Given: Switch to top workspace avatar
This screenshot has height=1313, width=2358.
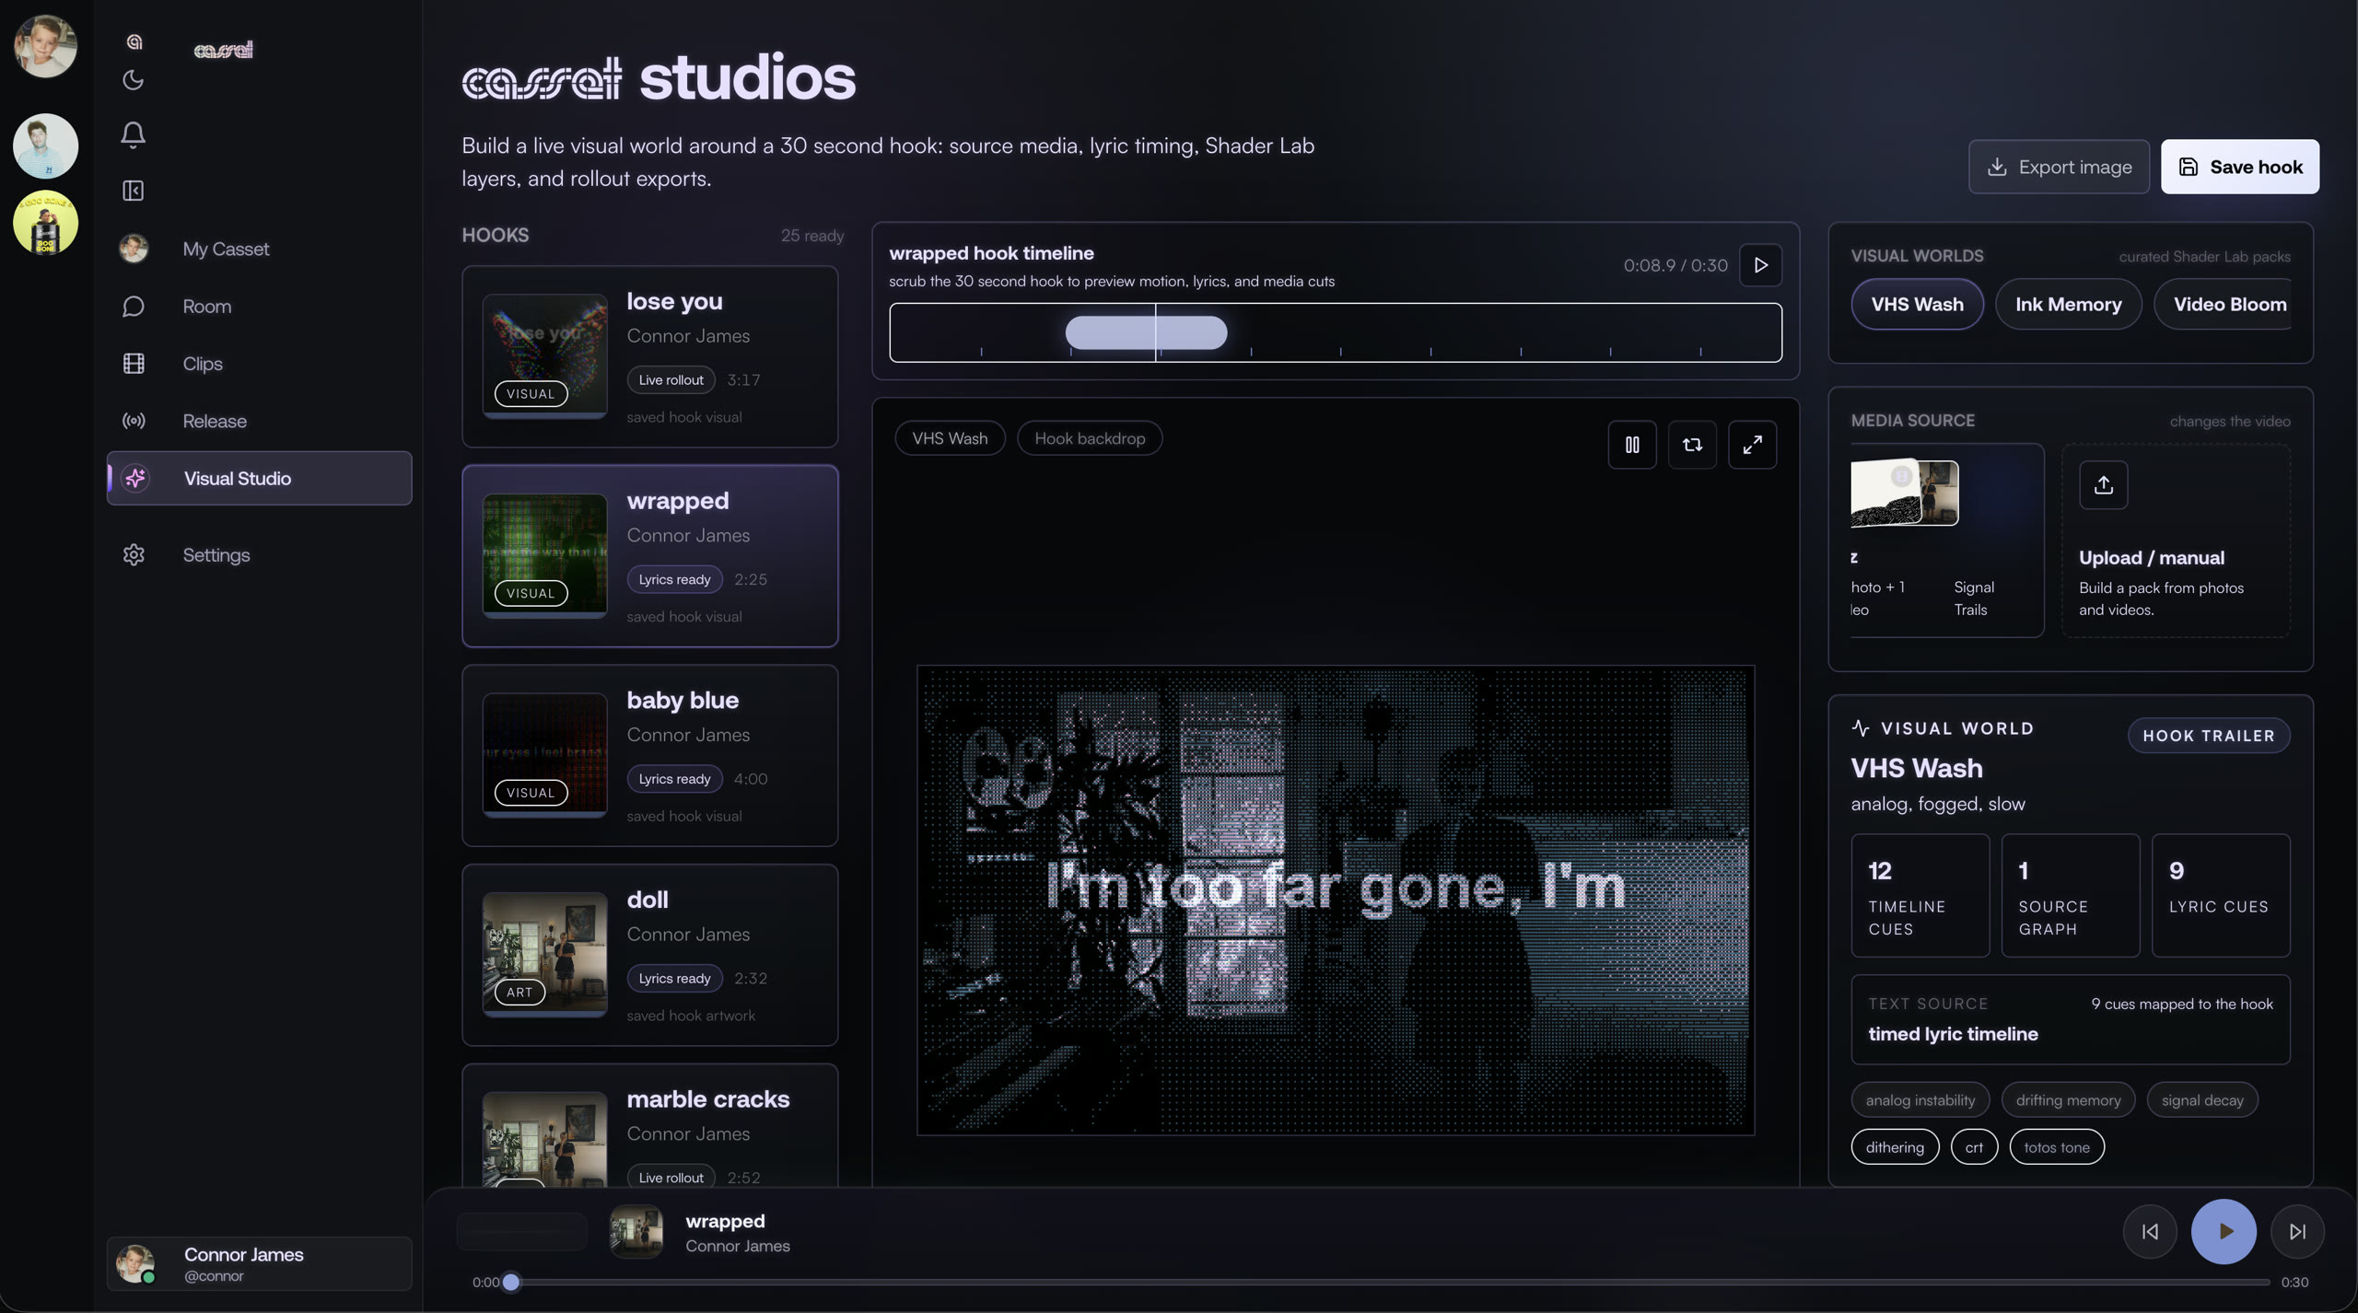Looking at the screenshot, I should (x=45, y=45).
